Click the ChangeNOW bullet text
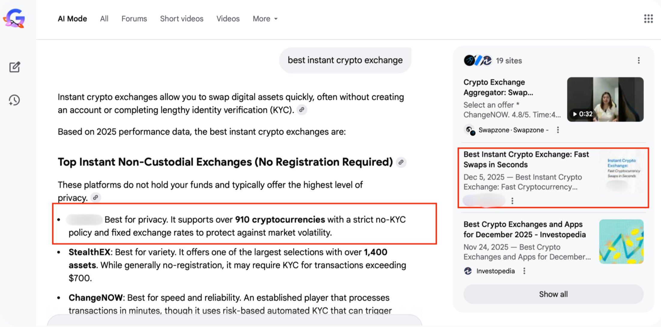 230,304
